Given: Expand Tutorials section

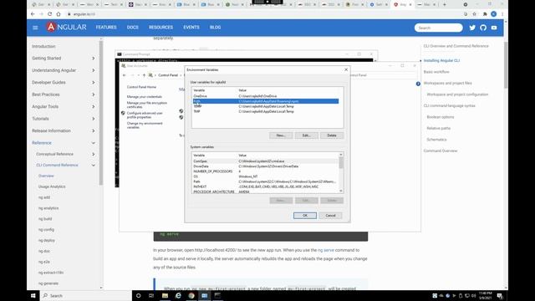Looking at the screenshot, I should [x=93, y=119].
